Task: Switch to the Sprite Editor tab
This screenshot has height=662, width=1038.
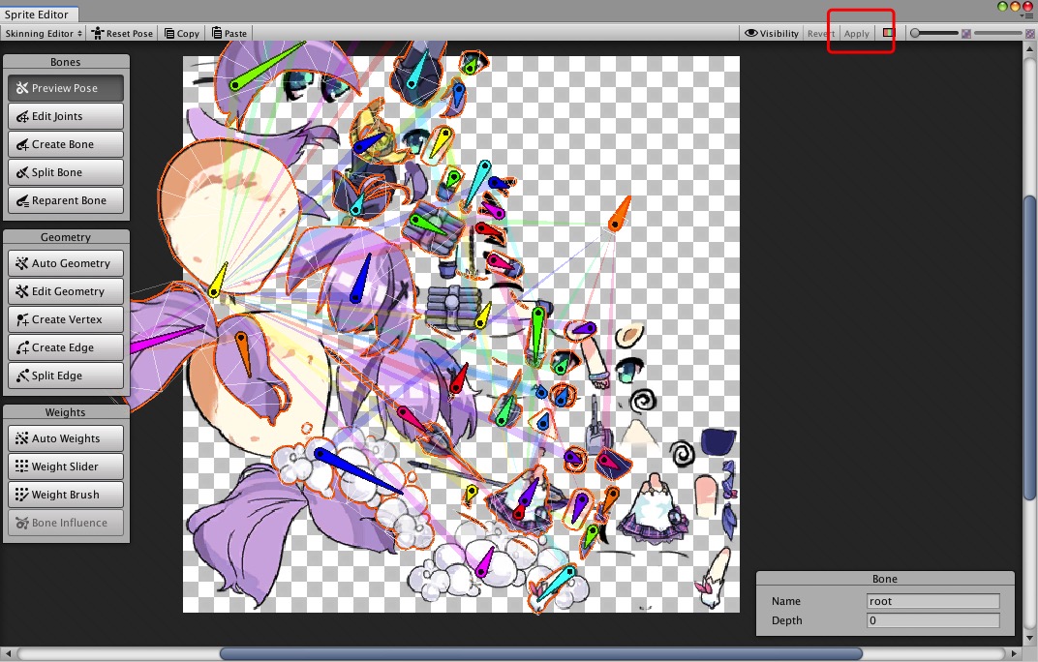Action: [x=39, y=15]
